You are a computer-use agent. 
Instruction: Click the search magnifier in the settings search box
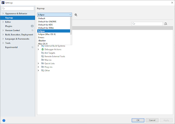(x=3, y=9)
